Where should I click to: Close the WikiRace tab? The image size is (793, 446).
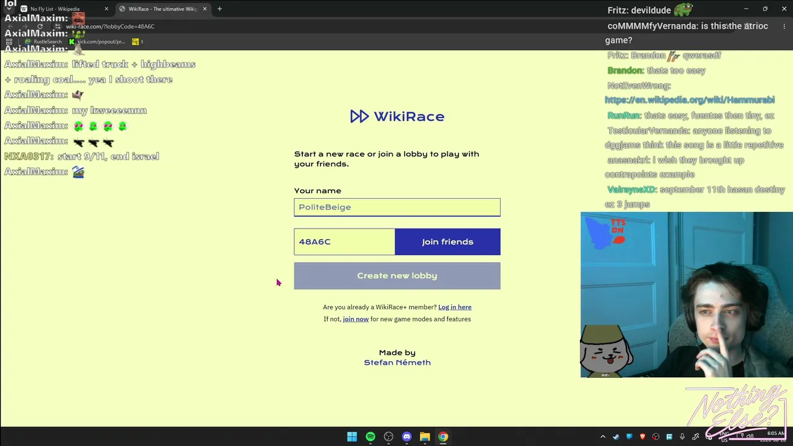[x=204, y=9]
